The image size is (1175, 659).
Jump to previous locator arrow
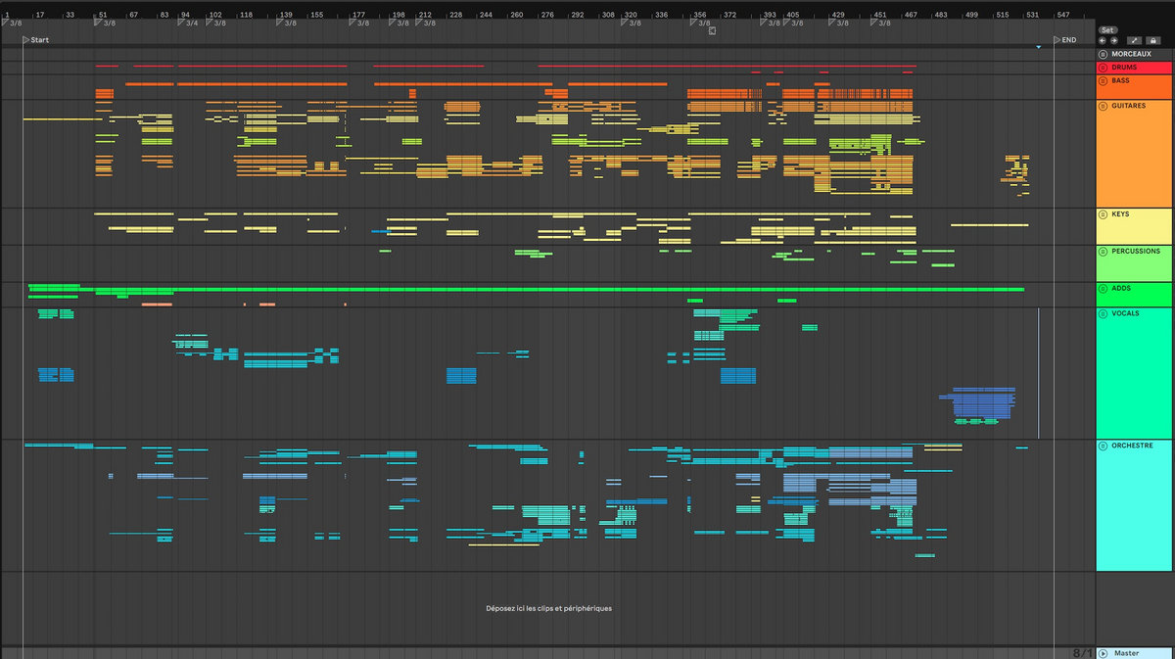[1103, 40]
